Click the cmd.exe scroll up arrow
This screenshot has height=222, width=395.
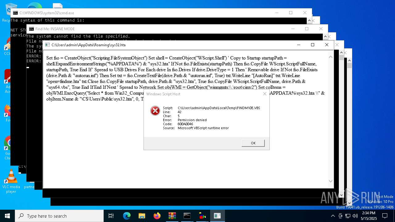click(x=309, y=21)
